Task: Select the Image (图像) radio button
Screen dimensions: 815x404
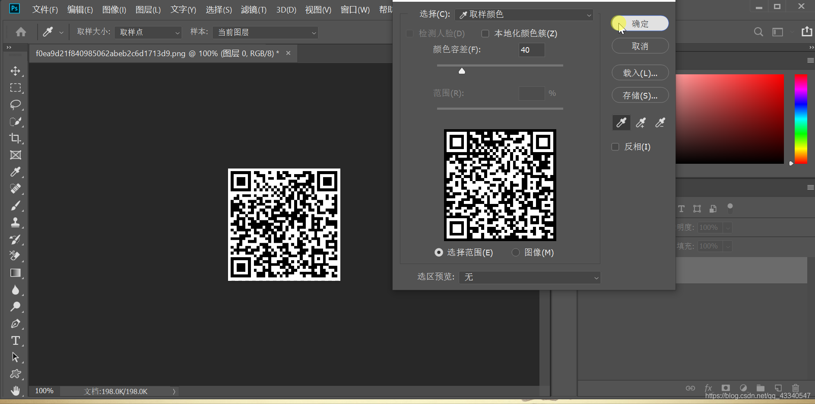Action: pyautogui.click(x=516, y=252)
